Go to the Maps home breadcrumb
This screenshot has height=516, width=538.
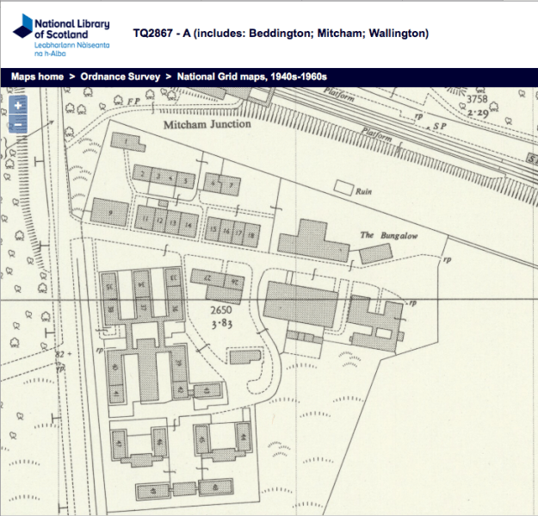coord(37,77)
